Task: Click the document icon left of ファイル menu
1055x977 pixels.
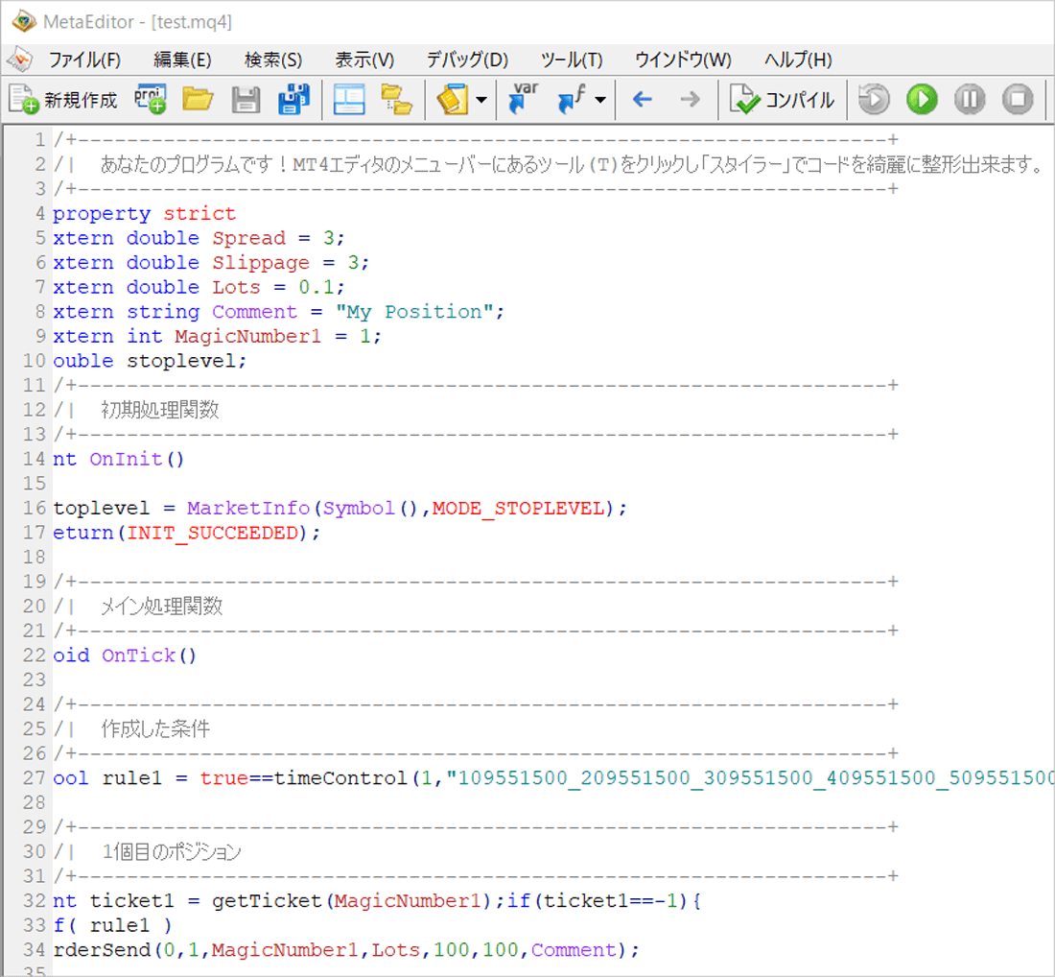Action: [x=20, y=60]
